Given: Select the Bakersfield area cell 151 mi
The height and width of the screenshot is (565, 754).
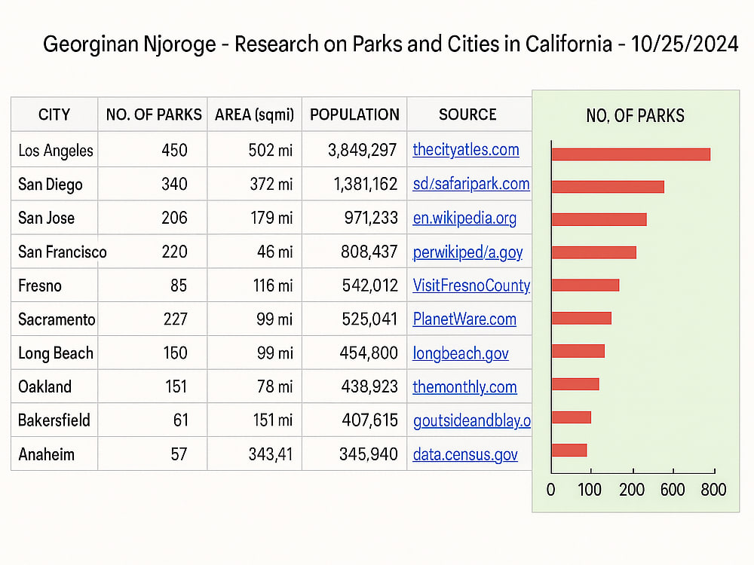Looking at the screenshot, I should point(273,420).
